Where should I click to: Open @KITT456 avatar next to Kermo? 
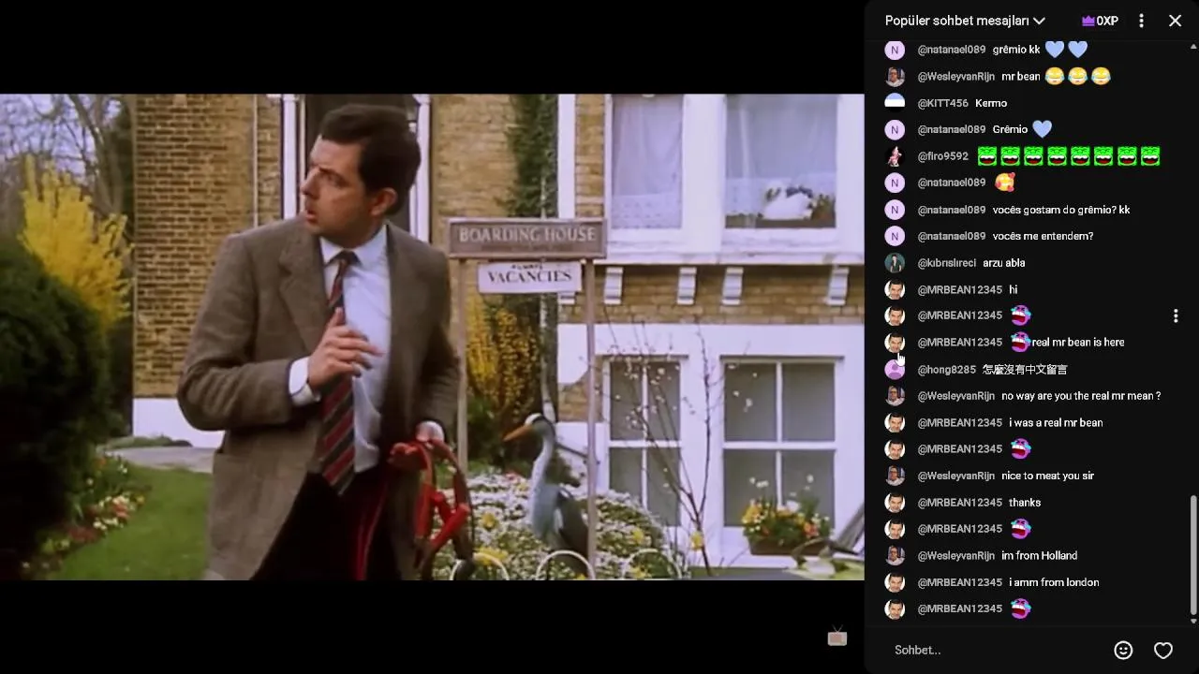[895, 103]
